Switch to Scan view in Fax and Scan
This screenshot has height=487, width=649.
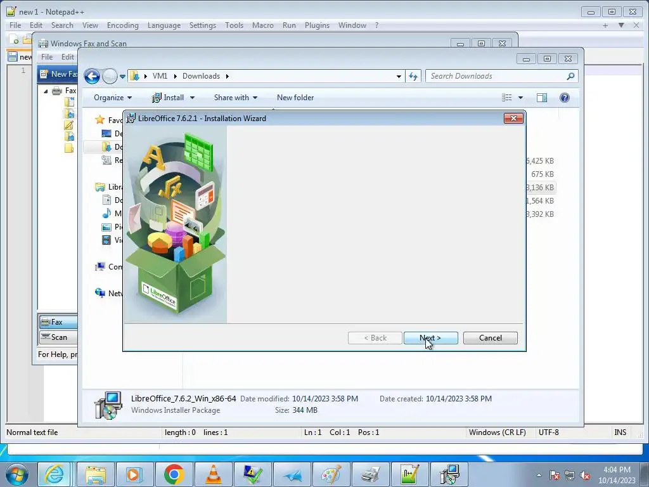click(58, 337)
